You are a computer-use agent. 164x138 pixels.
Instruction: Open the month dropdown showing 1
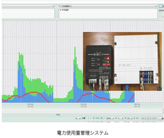pyautogui.click(x=121, y=118)
